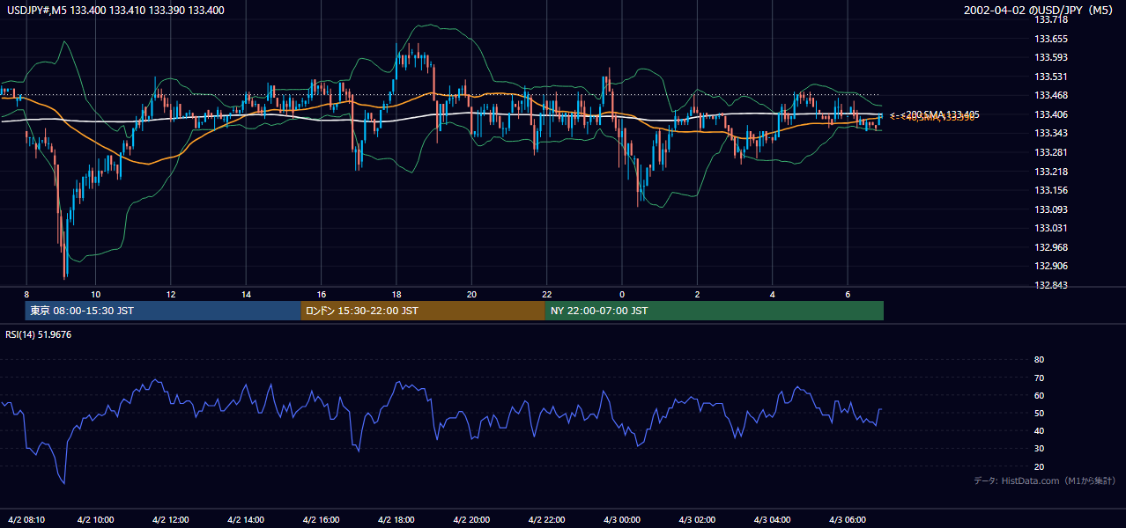Click the bottom time label 4/3 06:00
This screenshot has height=528, width=1126.
(848, 519)
